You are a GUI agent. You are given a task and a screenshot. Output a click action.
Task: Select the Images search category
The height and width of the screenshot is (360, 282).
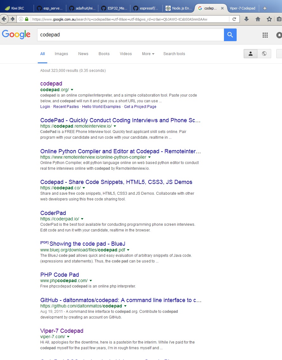pyautogui.click(x=61, y=54)
